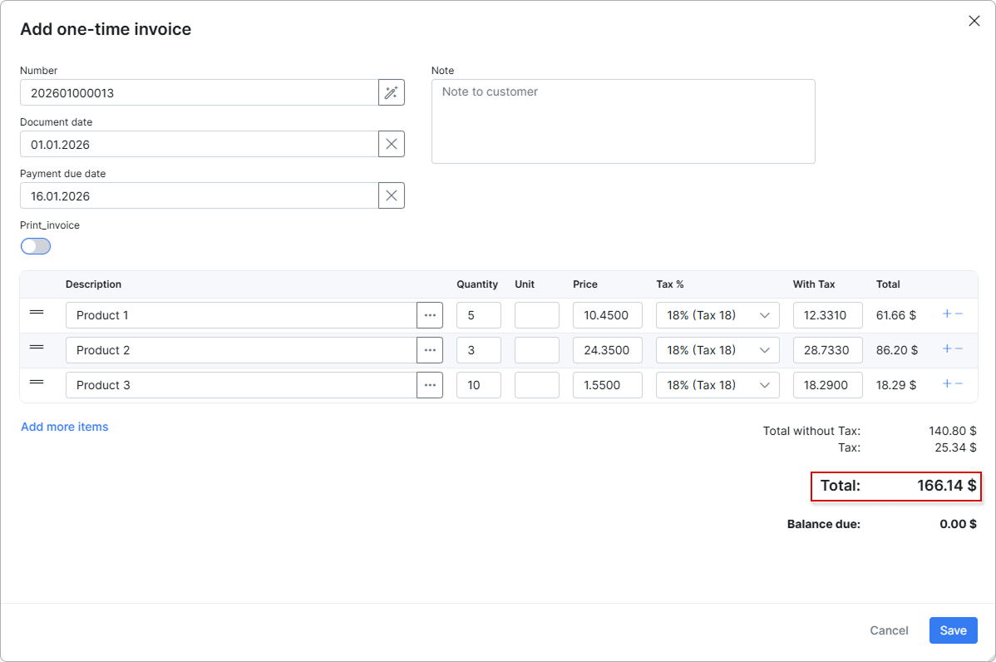
Task: Remove Product 1 row with minus icon
Action: 959,314
